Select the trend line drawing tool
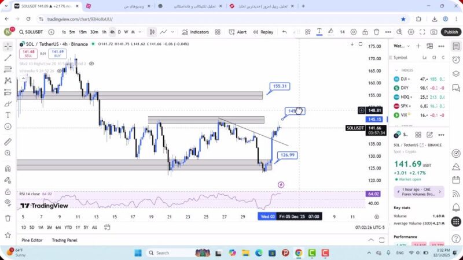463x260 pixels. click(x=8, y=58)
